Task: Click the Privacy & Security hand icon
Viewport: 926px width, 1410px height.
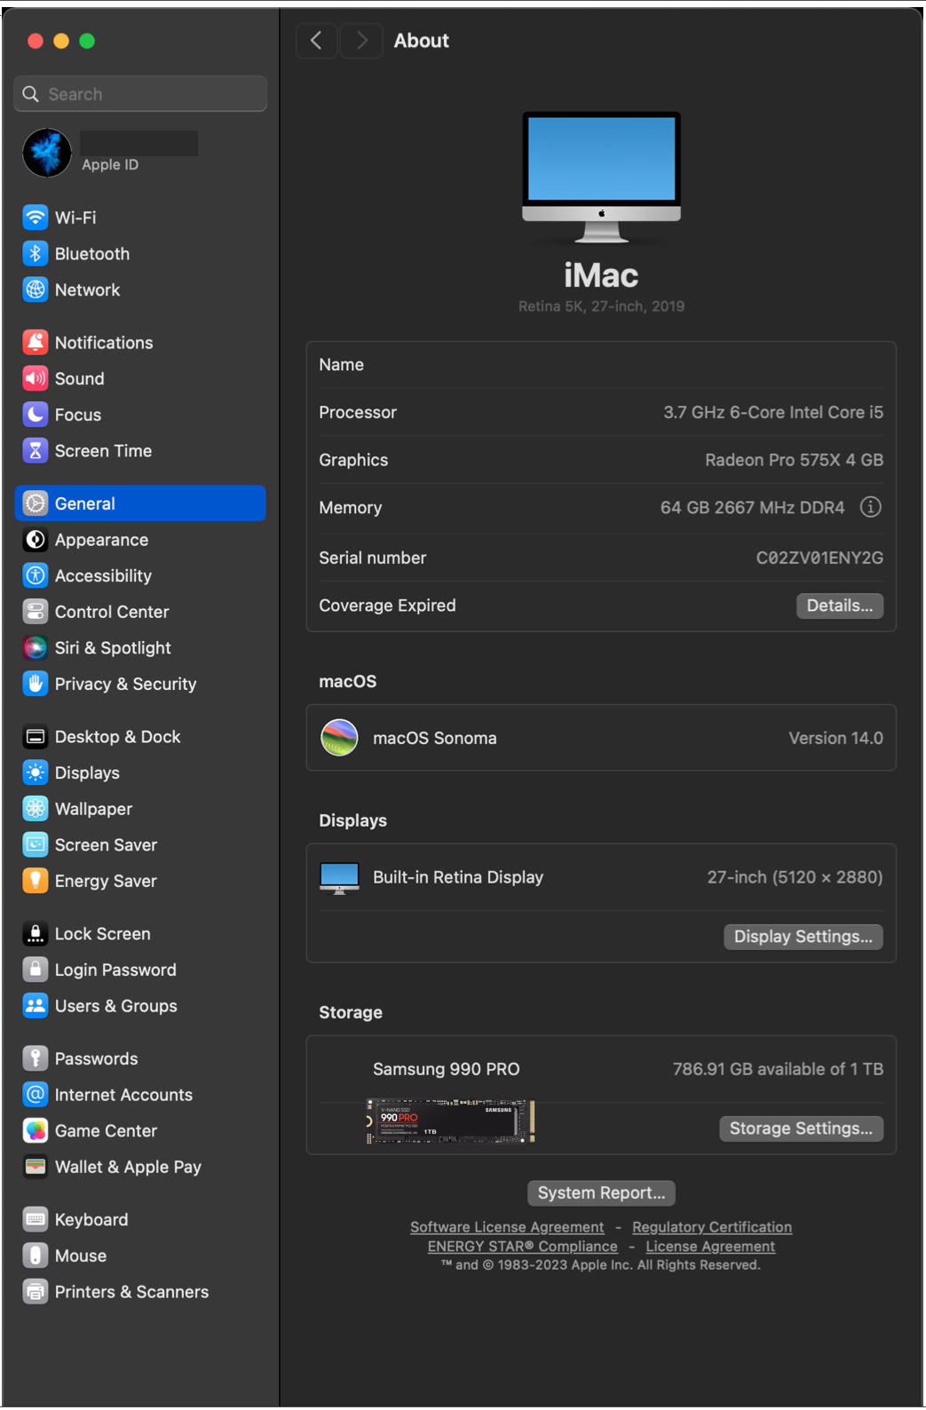Action: [x=35, y=685]
